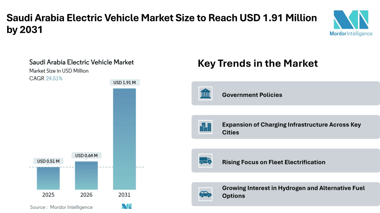Click the Source: Mordor Intelligence text
The image size is (380, 213).
click(x=61, y=207)
